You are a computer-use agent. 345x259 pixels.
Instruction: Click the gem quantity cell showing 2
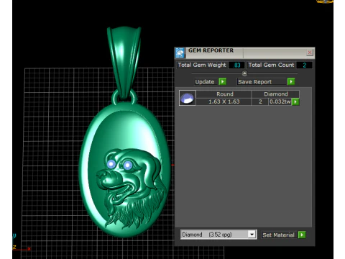click(x=260, y=101)
